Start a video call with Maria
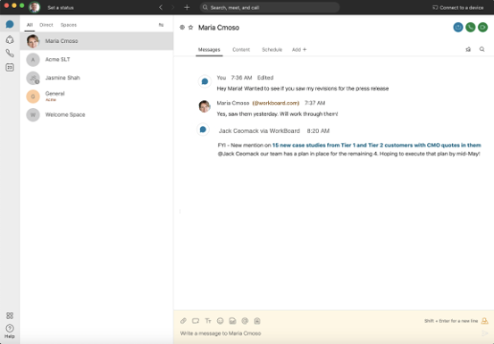 (482, 28)
